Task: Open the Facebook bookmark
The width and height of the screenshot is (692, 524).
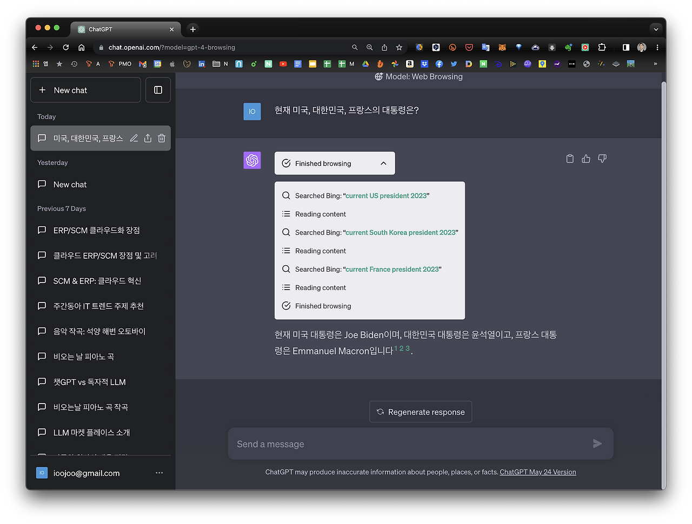Action: (x=439, y=64)
